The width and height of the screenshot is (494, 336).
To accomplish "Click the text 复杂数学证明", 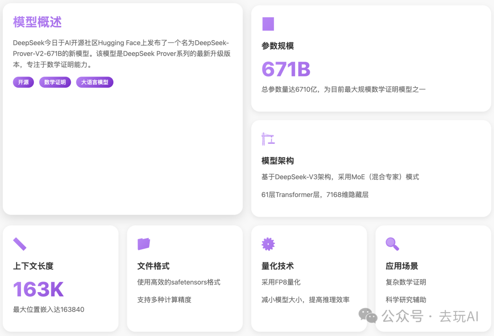I will coord(406,282).
